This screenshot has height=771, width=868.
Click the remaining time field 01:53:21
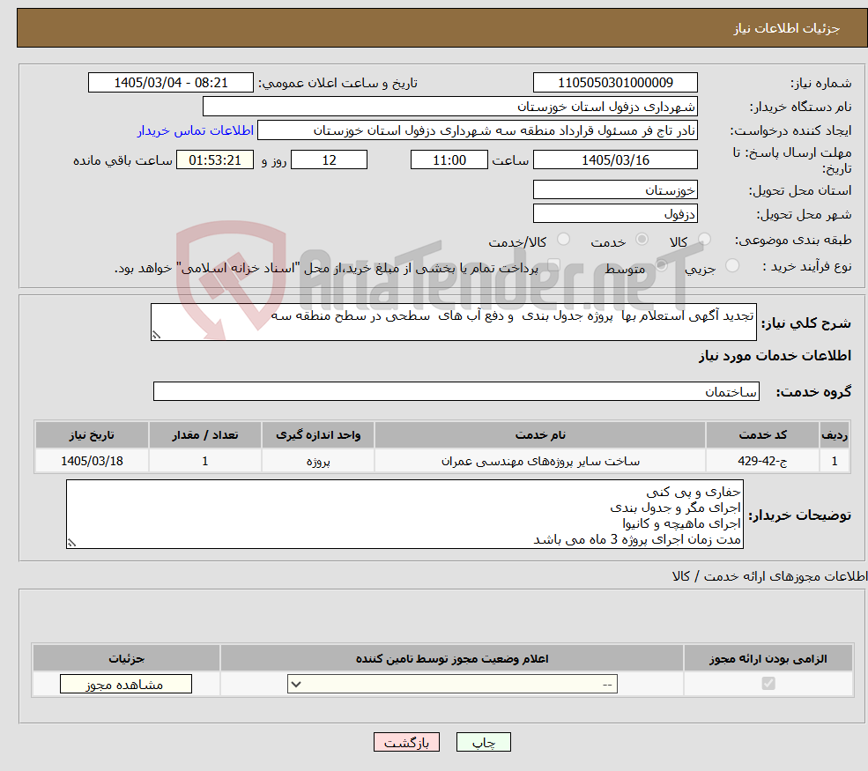[215, 160]
